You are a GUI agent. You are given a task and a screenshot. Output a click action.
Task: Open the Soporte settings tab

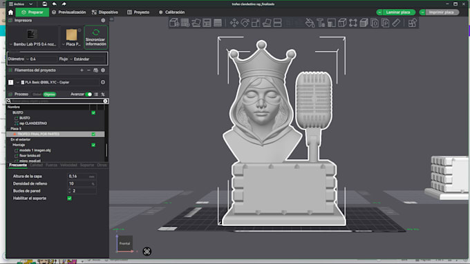click(87, 165)
